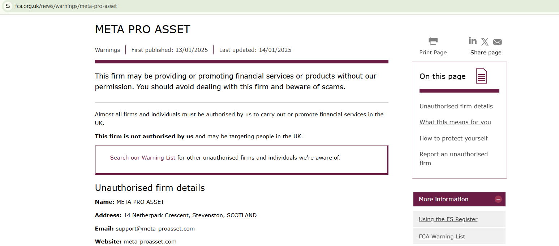The width and height of the screenshot is (559, 246).
Task: Open the Print Page link
Action: click(x=433, y=53)
